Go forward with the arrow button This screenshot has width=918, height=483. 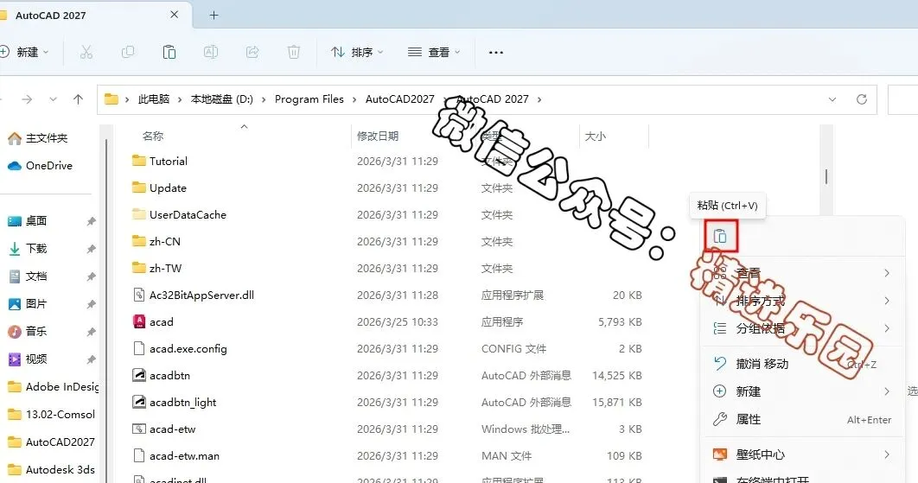(27, 99)
